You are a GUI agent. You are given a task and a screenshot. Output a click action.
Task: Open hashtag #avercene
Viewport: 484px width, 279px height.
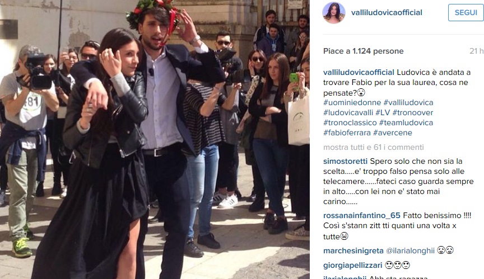392,133
